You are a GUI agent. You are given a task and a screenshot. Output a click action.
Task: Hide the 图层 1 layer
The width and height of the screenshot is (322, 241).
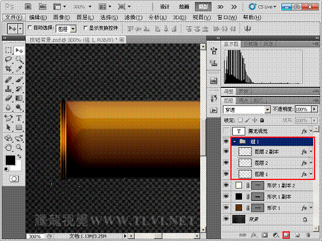[x=226, y=174]
